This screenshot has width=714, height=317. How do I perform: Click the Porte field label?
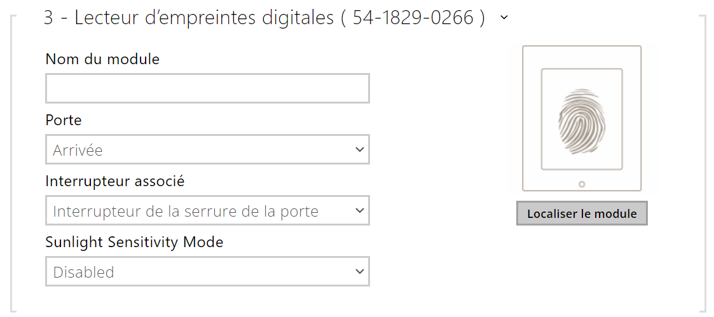[64, 120]
